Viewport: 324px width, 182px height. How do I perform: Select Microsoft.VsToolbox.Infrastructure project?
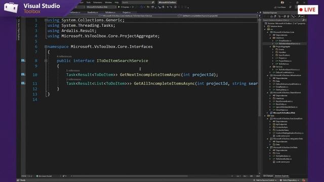(287, 75)
